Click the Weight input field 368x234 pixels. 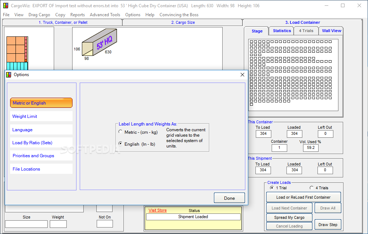(x=58, y=224)
